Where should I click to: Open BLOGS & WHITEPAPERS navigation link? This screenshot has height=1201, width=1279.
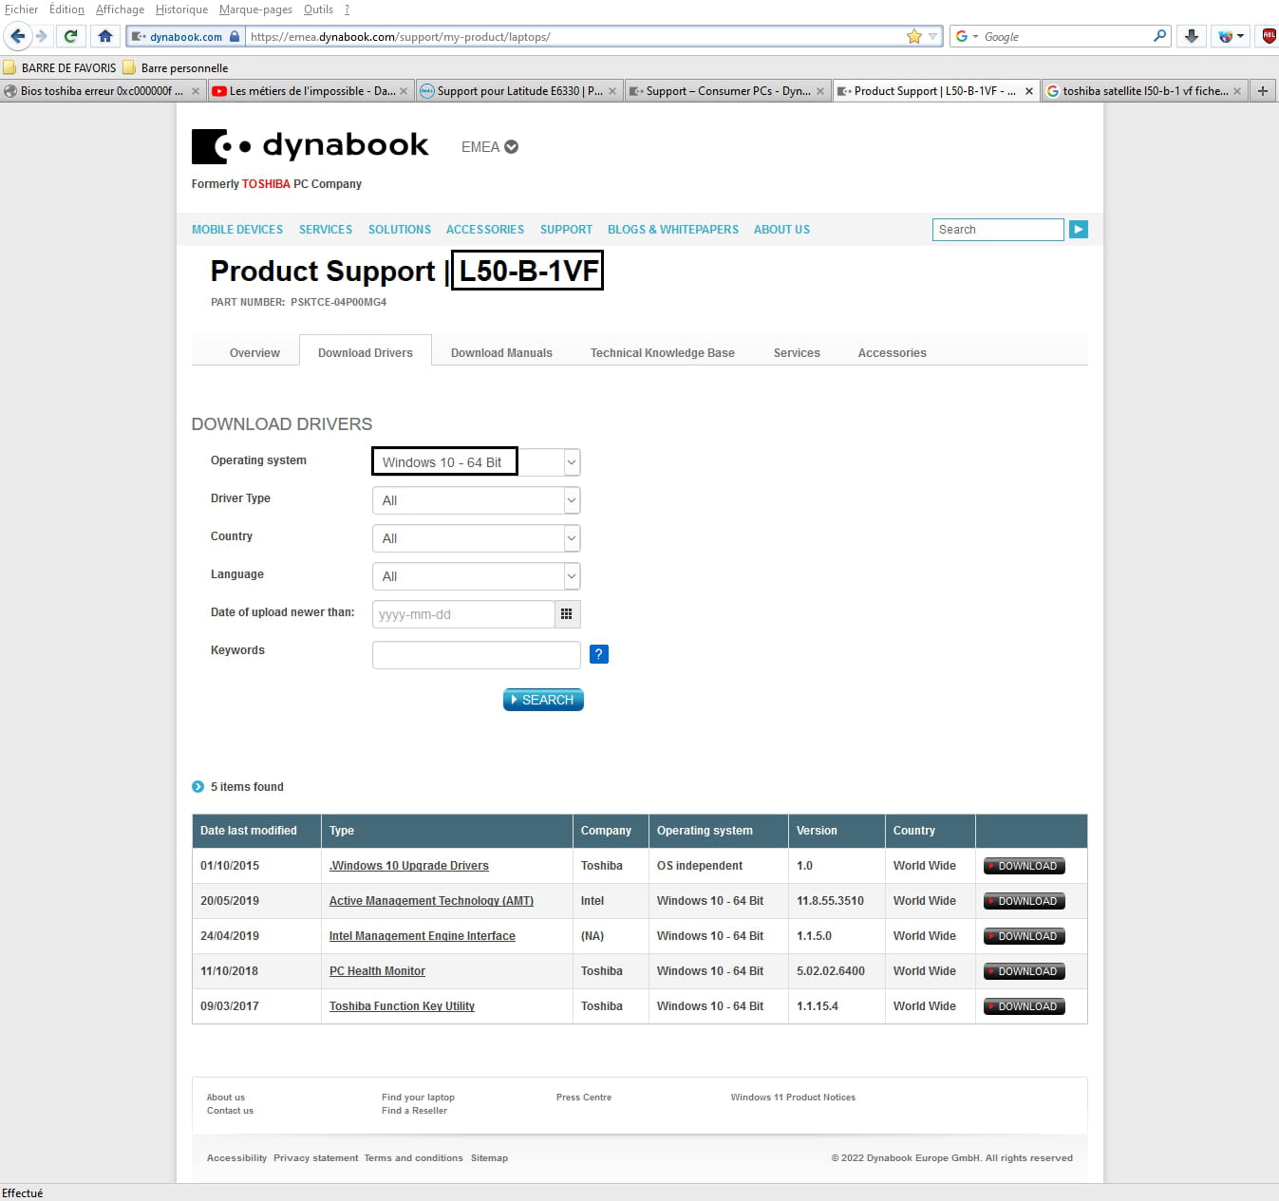(673, 230)
